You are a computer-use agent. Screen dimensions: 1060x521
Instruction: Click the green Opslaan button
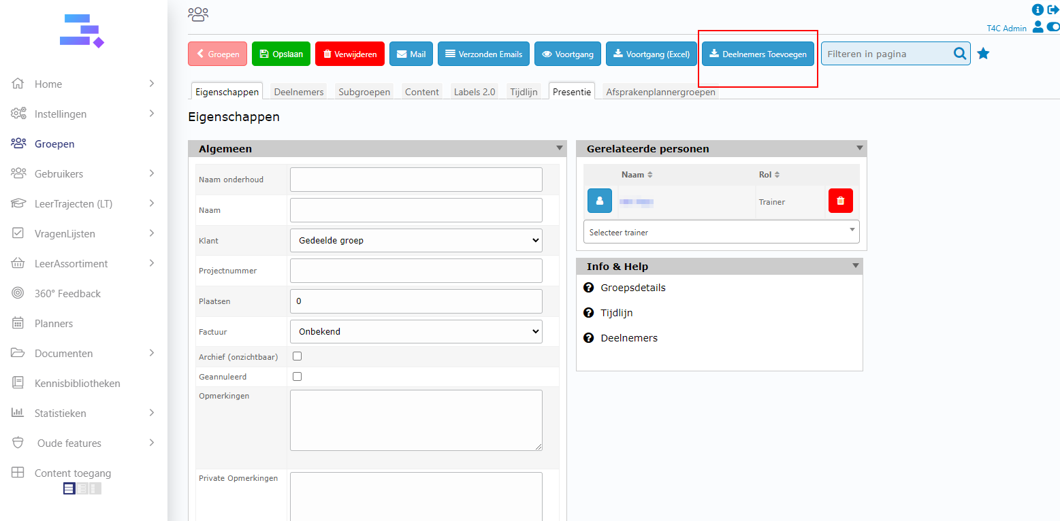[281, 54]
